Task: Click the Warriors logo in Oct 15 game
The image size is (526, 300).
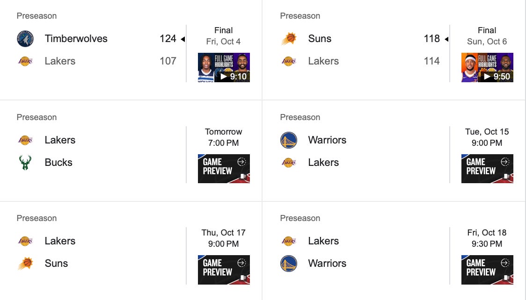Action: tap(289, 140)
